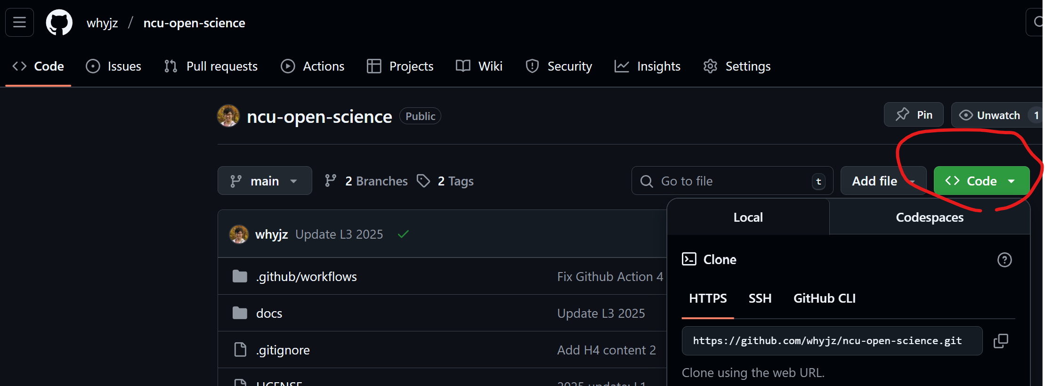Open the Issues tab
The height and width of the screenshot is (386, 1045).
coord(113,66)
